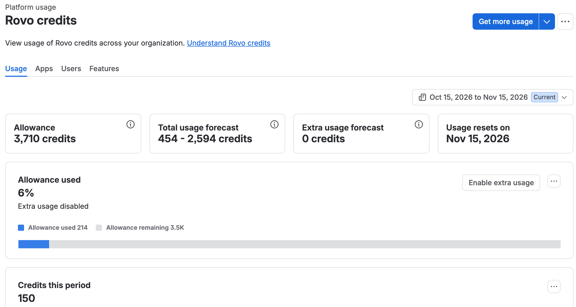Click the Allowance card info icon
Screen dimensions: 576x307
131,124
